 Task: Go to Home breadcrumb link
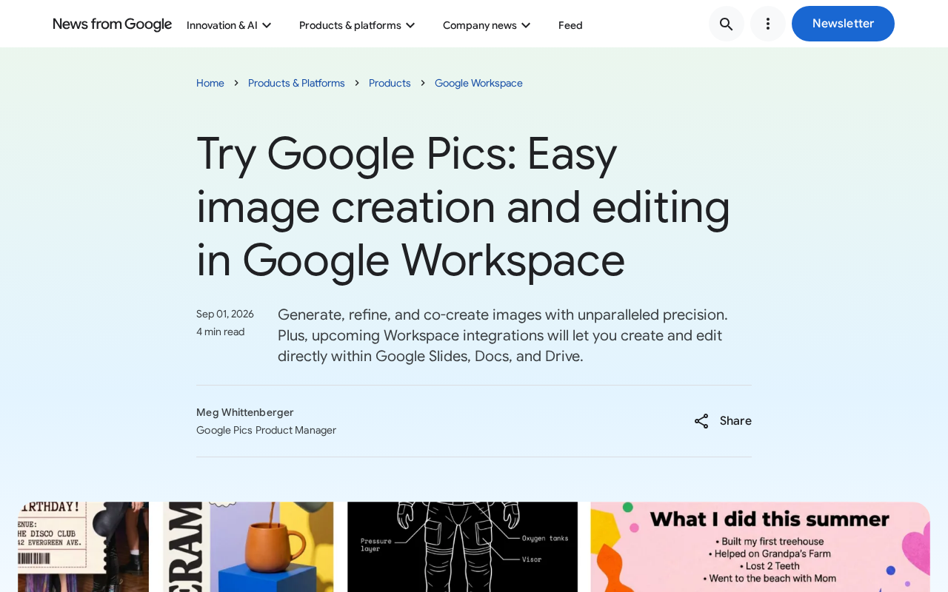[210, 83]
